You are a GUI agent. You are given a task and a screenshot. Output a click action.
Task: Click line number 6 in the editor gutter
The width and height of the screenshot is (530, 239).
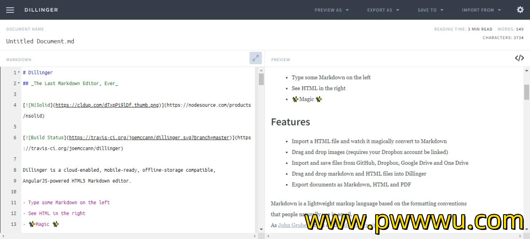(x=14, y=137)
